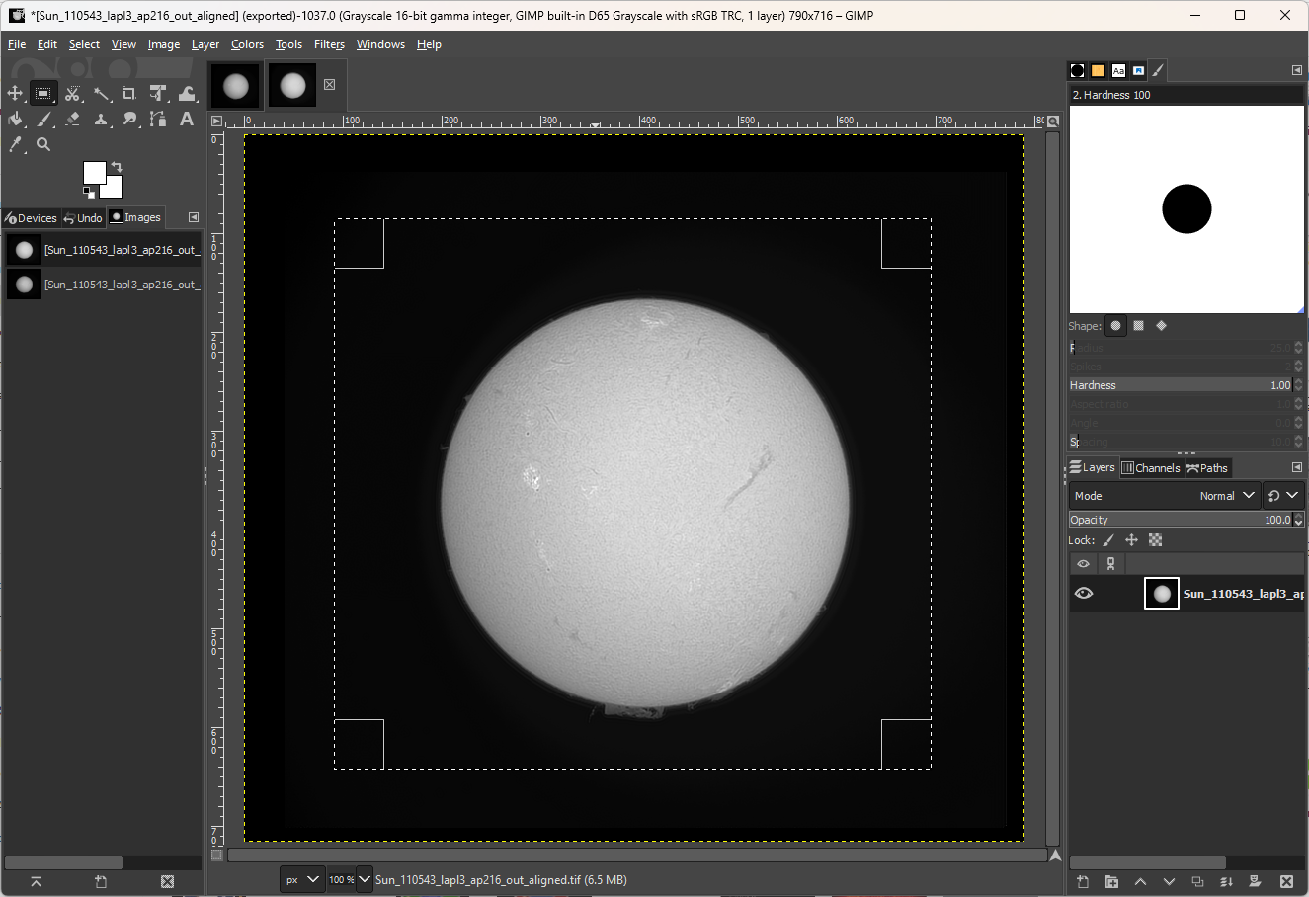The image size is (1309, 897).
Task: Activate the Scissors Select tool
Action: point(73,93)
